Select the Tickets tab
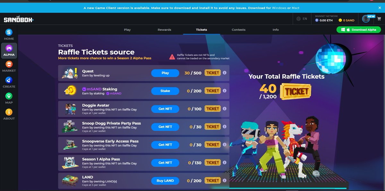The height and width of the screenshot is (191, 385). pos(201,30)
